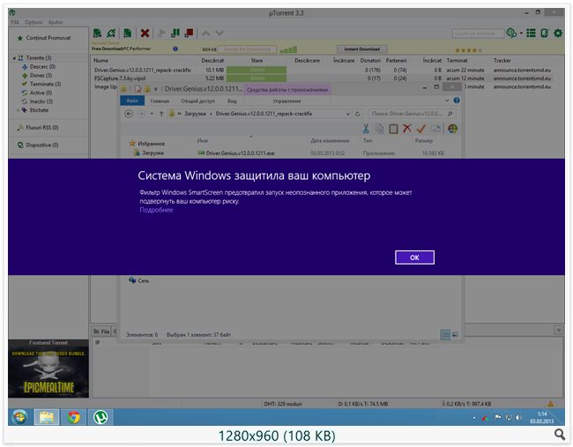Click the Driver.Genius torrent progress bar
The height and width of the screenshot is (447, 573).
click(257, 70)
